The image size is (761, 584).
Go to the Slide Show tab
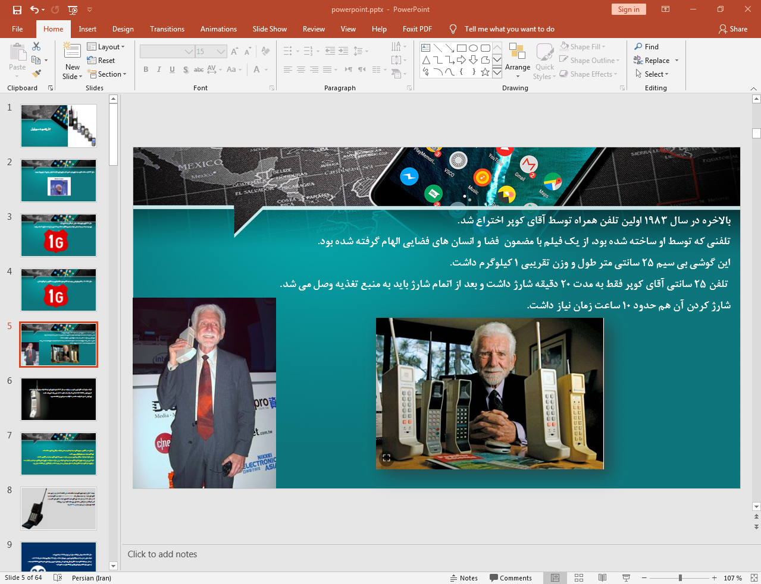(270, 29)
